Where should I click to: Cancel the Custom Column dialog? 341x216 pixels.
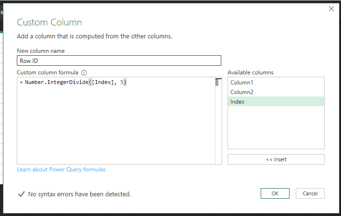(x=310, y=193)
